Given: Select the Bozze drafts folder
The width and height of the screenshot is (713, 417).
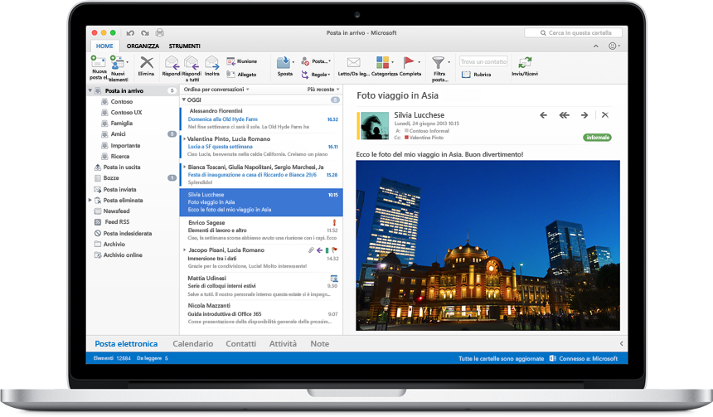Looking at the screenshot, I should pyautogui.click(x=111, y=178).
